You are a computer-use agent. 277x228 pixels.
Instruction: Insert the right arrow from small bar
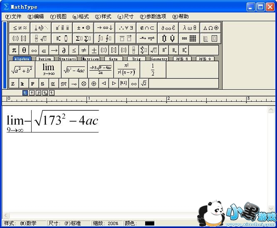coord(54,50)
